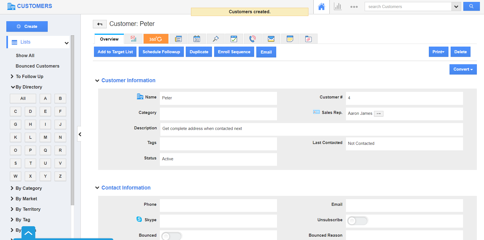
Task: Toggle the Bounced switch
Action: point(171,236)
